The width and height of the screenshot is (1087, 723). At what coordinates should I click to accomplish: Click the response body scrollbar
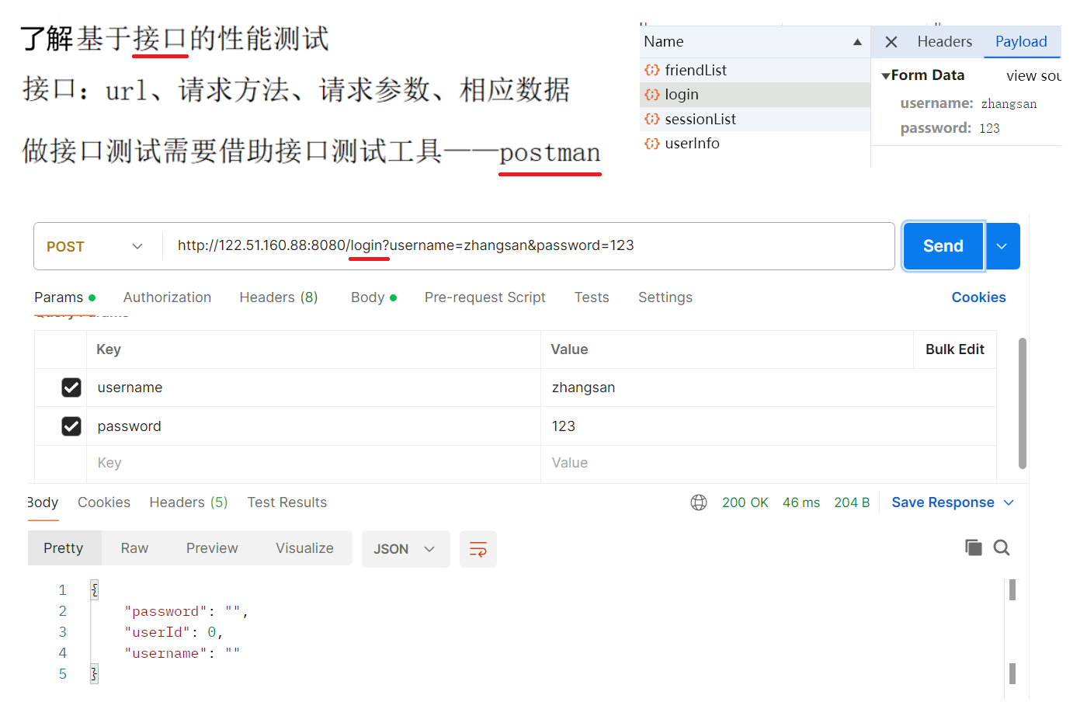tap(1012, 631)
